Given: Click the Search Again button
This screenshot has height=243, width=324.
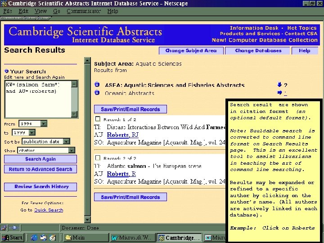Looking at the screenshot, I should (40, 159).
